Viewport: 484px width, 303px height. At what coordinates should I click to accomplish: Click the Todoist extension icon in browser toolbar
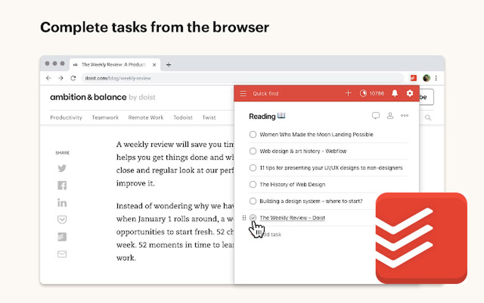[x=414, y=78]
